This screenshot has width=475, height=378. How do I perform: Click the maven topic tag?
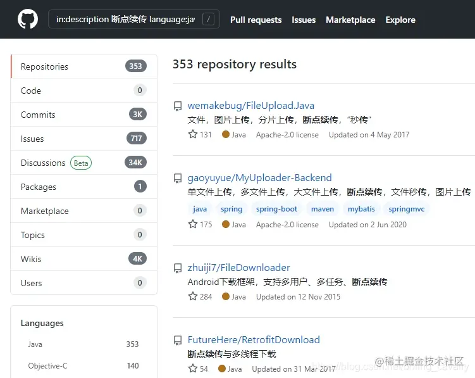pyautogui.click(x=323, y=209)
